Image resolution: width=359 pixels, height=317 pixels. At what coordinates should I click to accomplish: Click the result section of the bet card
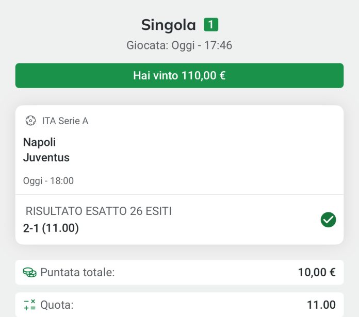tap(179, 220)
